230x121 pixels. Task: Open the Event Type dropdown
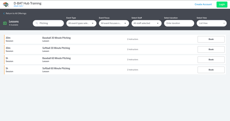coord(82,23)
